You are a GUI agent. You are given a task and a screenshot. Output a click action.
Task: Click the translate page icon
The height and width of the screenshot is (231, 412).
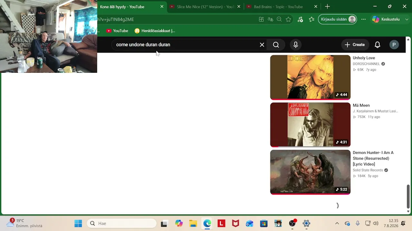270,19
